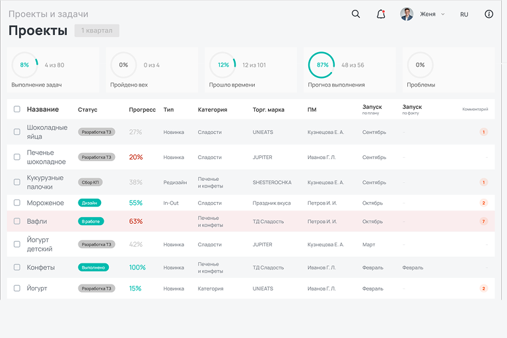507x338 pixels.
Task: Sort table by Прогресс column
Action: click(142, 110)
